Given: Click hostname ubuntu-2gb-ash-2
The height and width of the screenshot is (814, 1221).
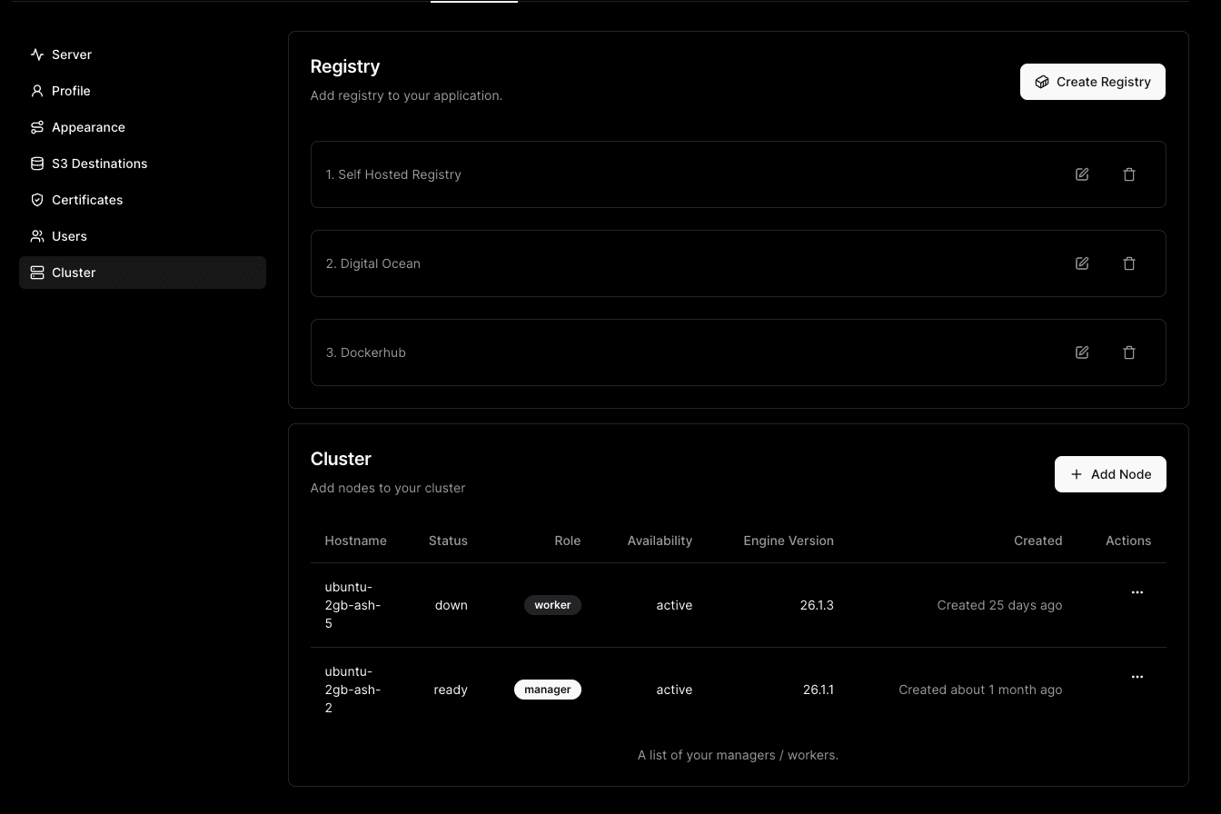Looking at the screenshot, I should [352, 690].
